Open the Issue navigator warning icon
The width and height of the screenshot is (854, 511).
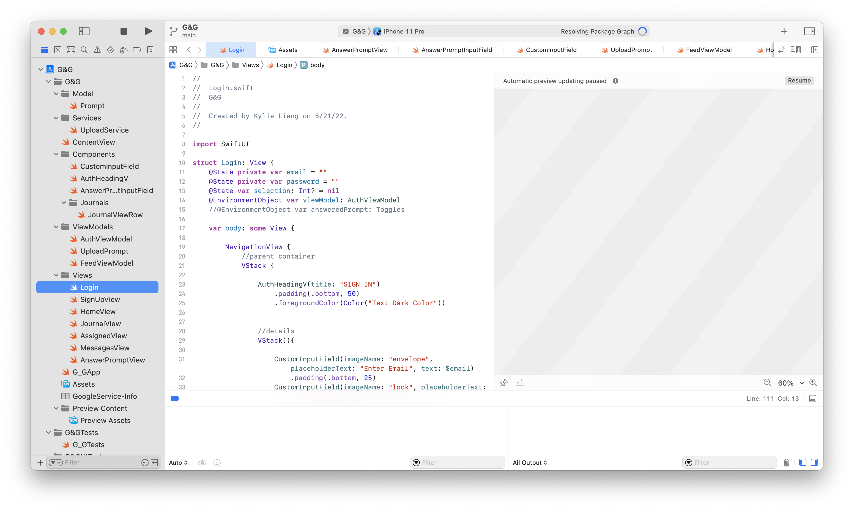coord(97,50)
